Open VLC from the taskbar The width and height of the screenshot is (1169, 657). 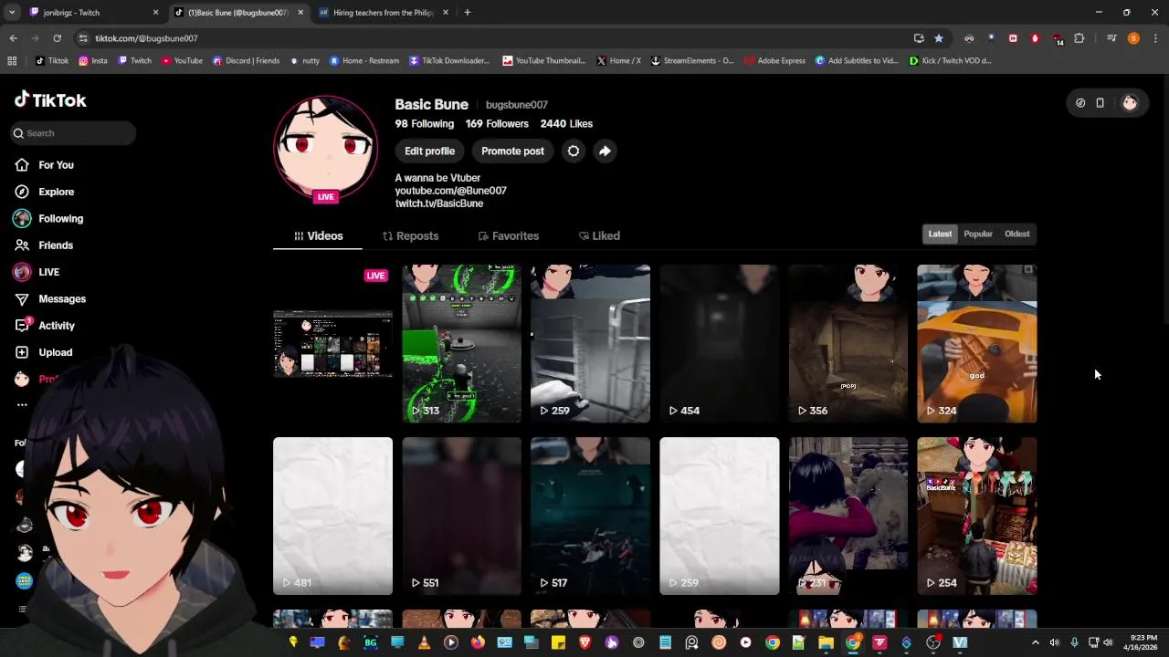pyautogui.click(x=424, y=642)
